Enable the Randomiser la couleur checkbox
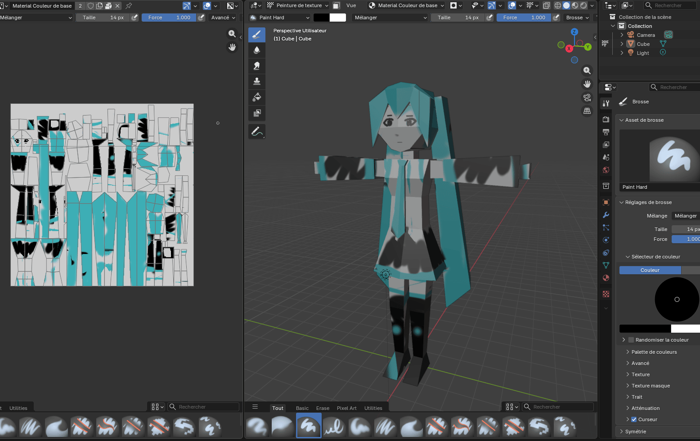Viewport: 700px width, 441px height. click(x=631, y=340)
